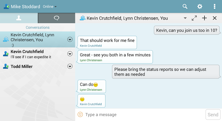Click the Send button
Screen dimensions: 222x121
pyautogui.click(x=213, y=115)
